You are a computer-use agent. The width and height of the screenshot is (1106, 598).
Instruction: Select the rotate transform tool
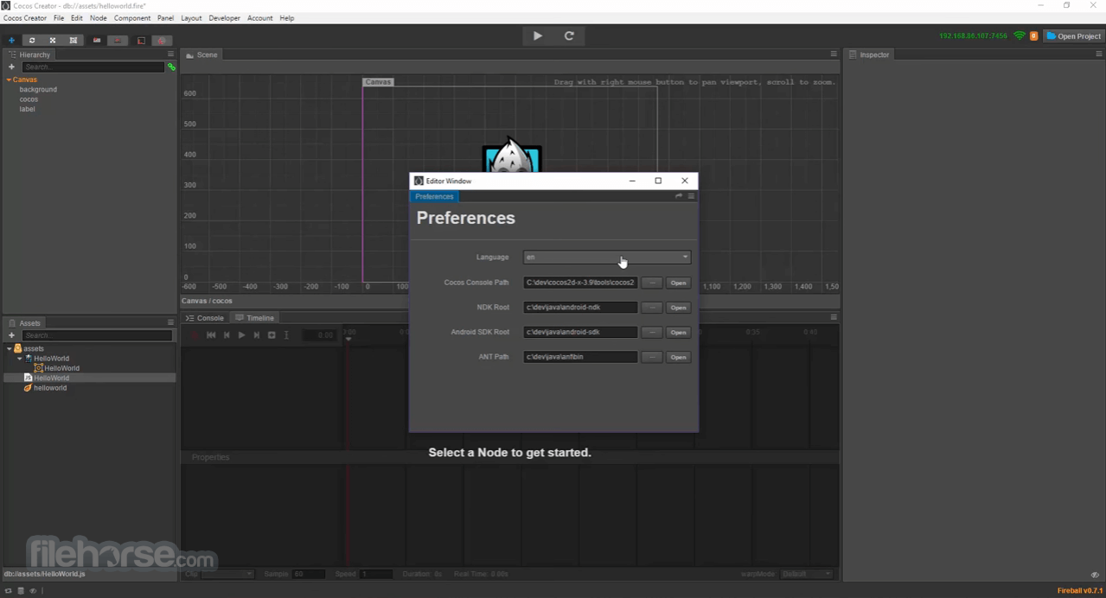32,41
